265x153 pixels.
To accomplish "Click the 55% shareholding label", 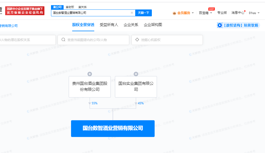I will tap(95, 103).
